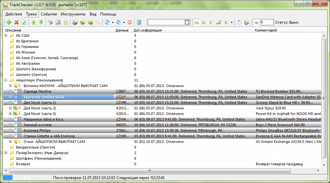The height and width of the screenshot is (183, 330).
Task: Click the faded chain link toolbar icon
Action: [x=98, y=22]
